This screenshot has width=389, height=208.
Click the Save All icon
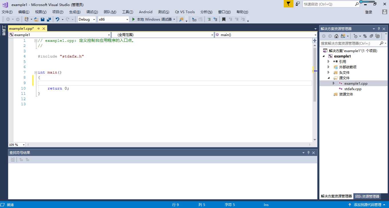(49, 19)
